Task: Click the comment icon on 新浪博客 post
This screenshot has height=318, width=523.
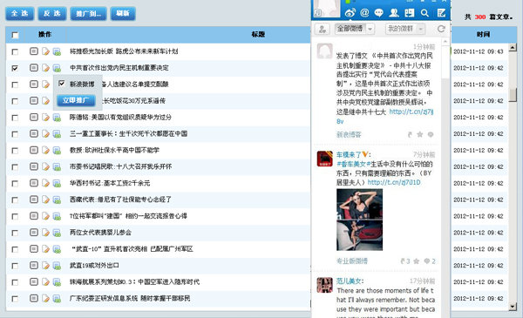Action: (x=431, y=134)
